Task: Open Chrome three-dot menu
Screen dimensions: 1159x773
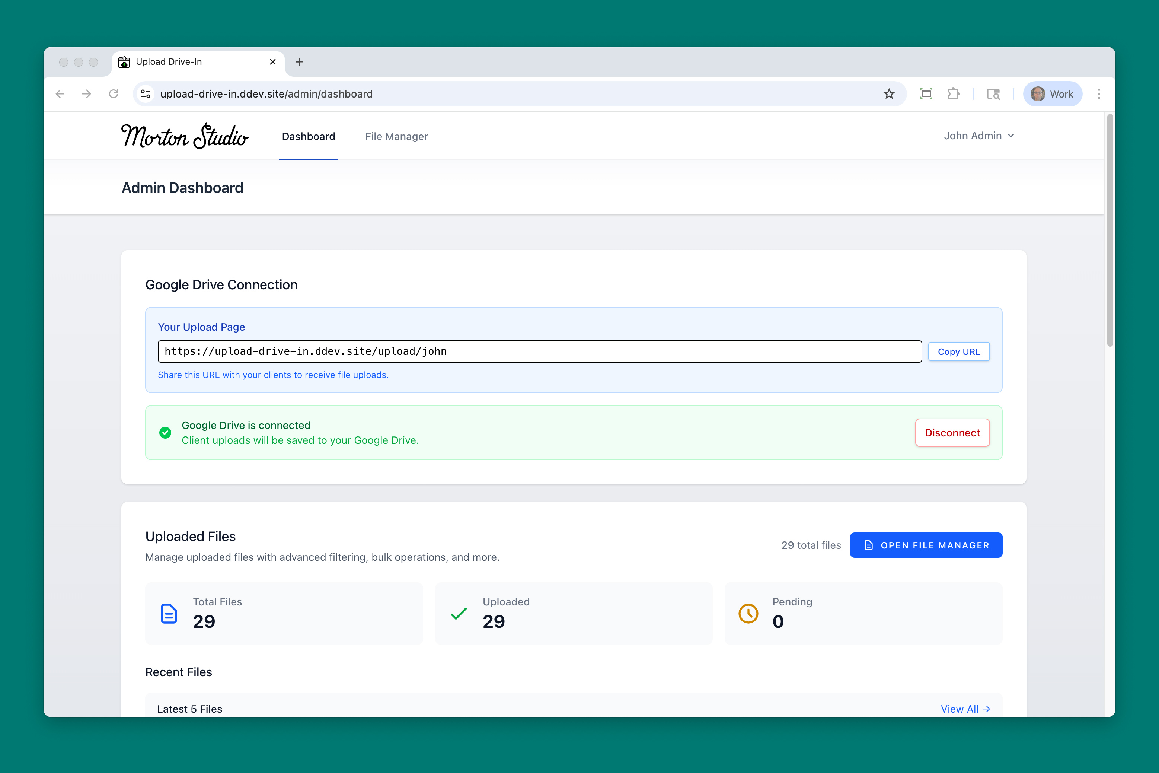Action: coord(1098,94)
